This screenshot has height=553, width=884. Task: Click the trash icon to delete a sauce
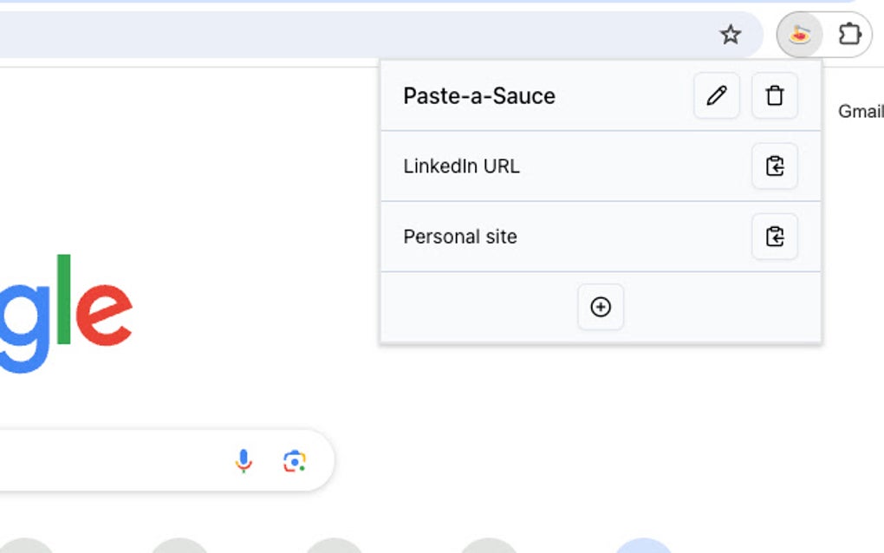pyautogui.click(x=774, y=95)
